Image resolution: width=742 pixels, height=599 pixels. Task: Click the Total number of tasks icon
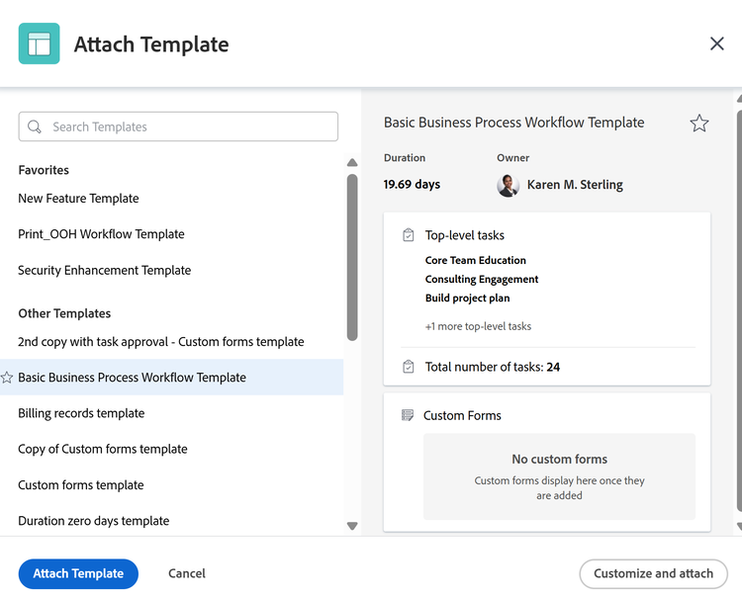pyautogui.click(x=408, y=367)
